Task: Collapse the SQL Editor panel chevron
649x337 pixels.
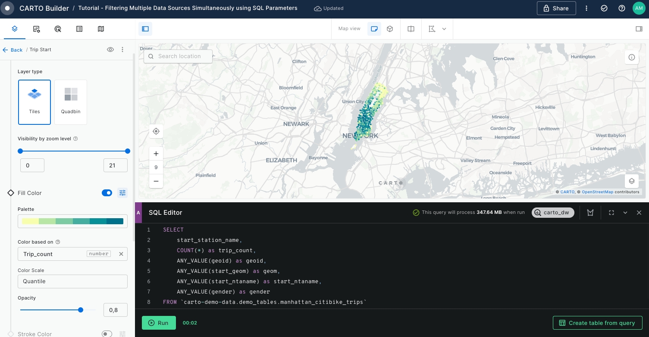Action: 625,213
